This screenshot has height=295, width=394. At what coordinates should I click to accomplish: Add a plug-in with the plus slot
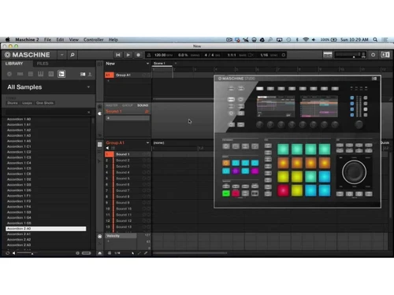128,118
